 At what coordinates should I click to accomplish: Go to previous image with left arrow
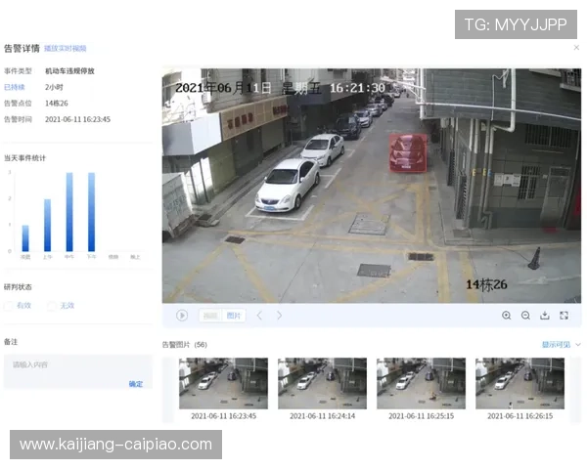[259, 316]
